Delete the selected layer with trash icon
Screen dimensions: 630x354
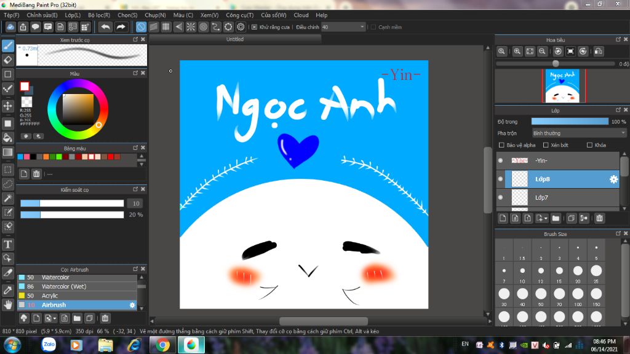pyautogui.click(x=599, y=218)
